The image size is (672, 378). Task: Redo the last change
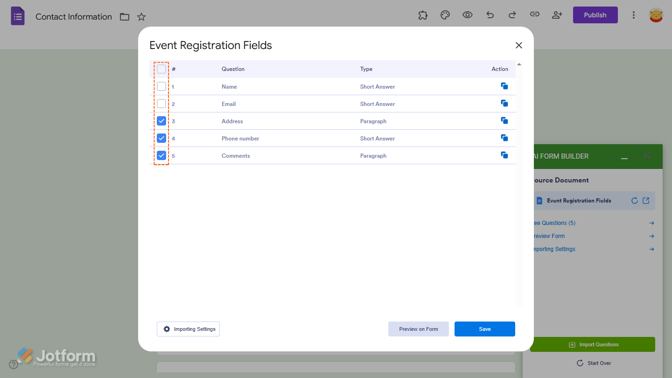512,15
